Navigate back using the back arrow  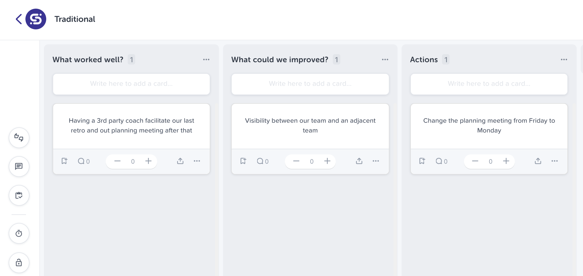18,19
